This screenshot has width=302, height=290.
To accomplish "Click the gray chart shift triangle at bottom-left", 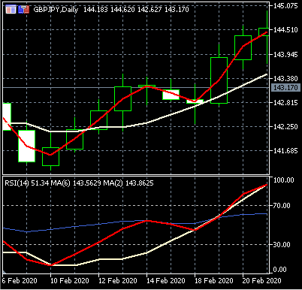I will coord(4,272).
